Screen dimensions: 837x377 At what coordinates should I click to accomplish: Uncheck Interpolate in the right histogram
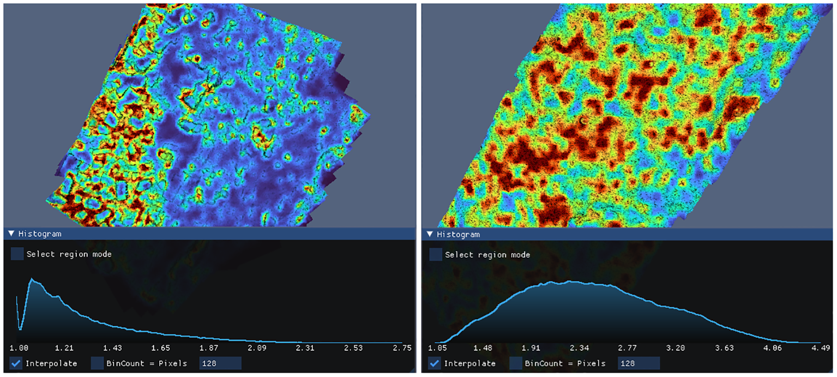435,363
